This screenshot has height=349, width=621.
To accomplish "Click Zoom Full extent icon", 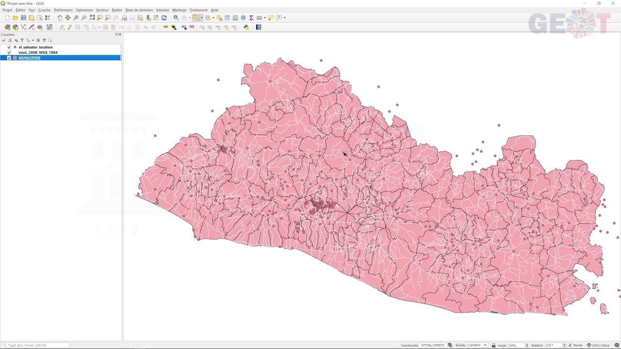I will point(92,17).
